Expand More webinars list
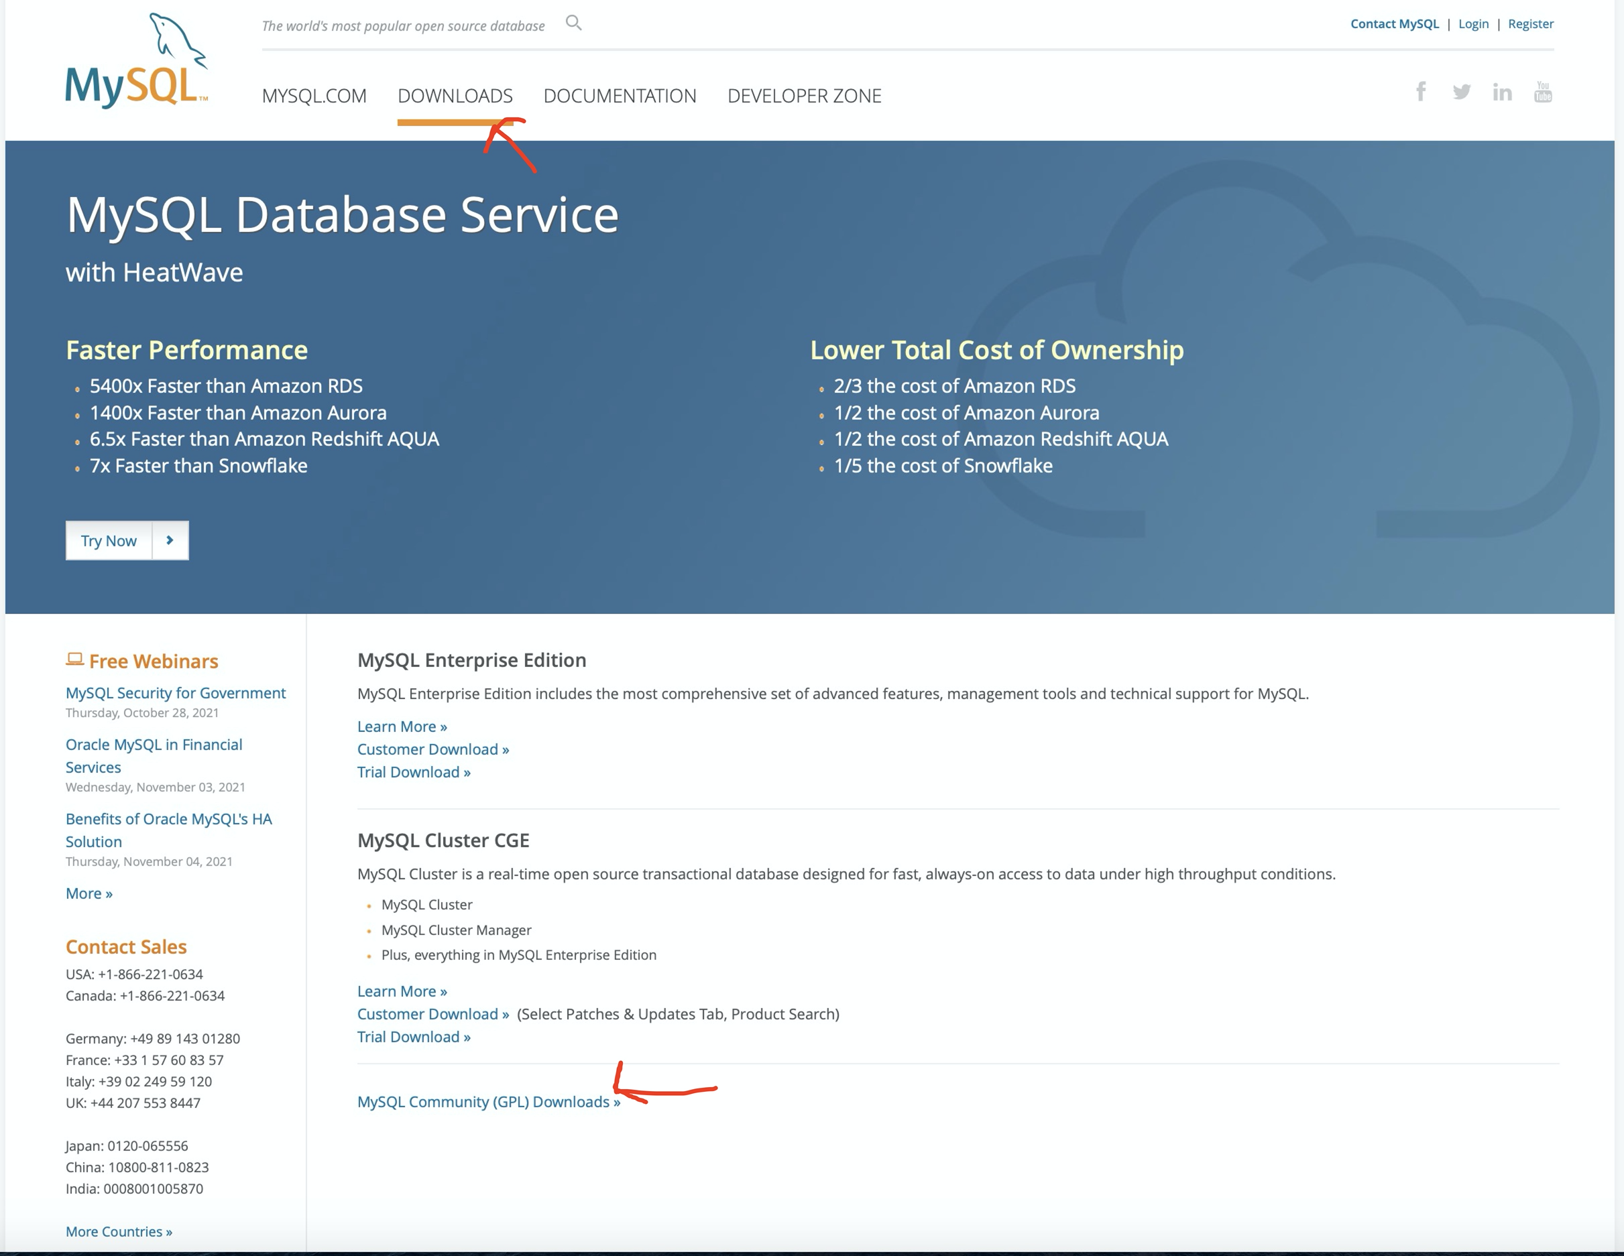1624x1256 pixels. (x=89, y=893)
